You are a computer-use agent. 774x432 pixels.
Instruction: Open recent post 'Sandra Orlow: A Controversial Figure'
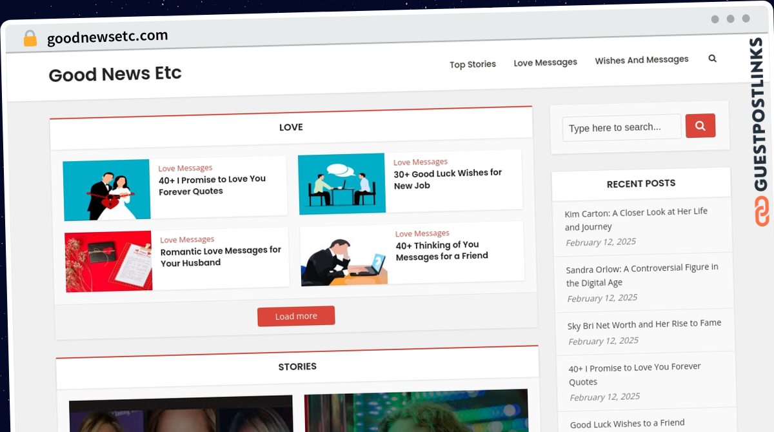pyautogui.click(x=642, y=275)
